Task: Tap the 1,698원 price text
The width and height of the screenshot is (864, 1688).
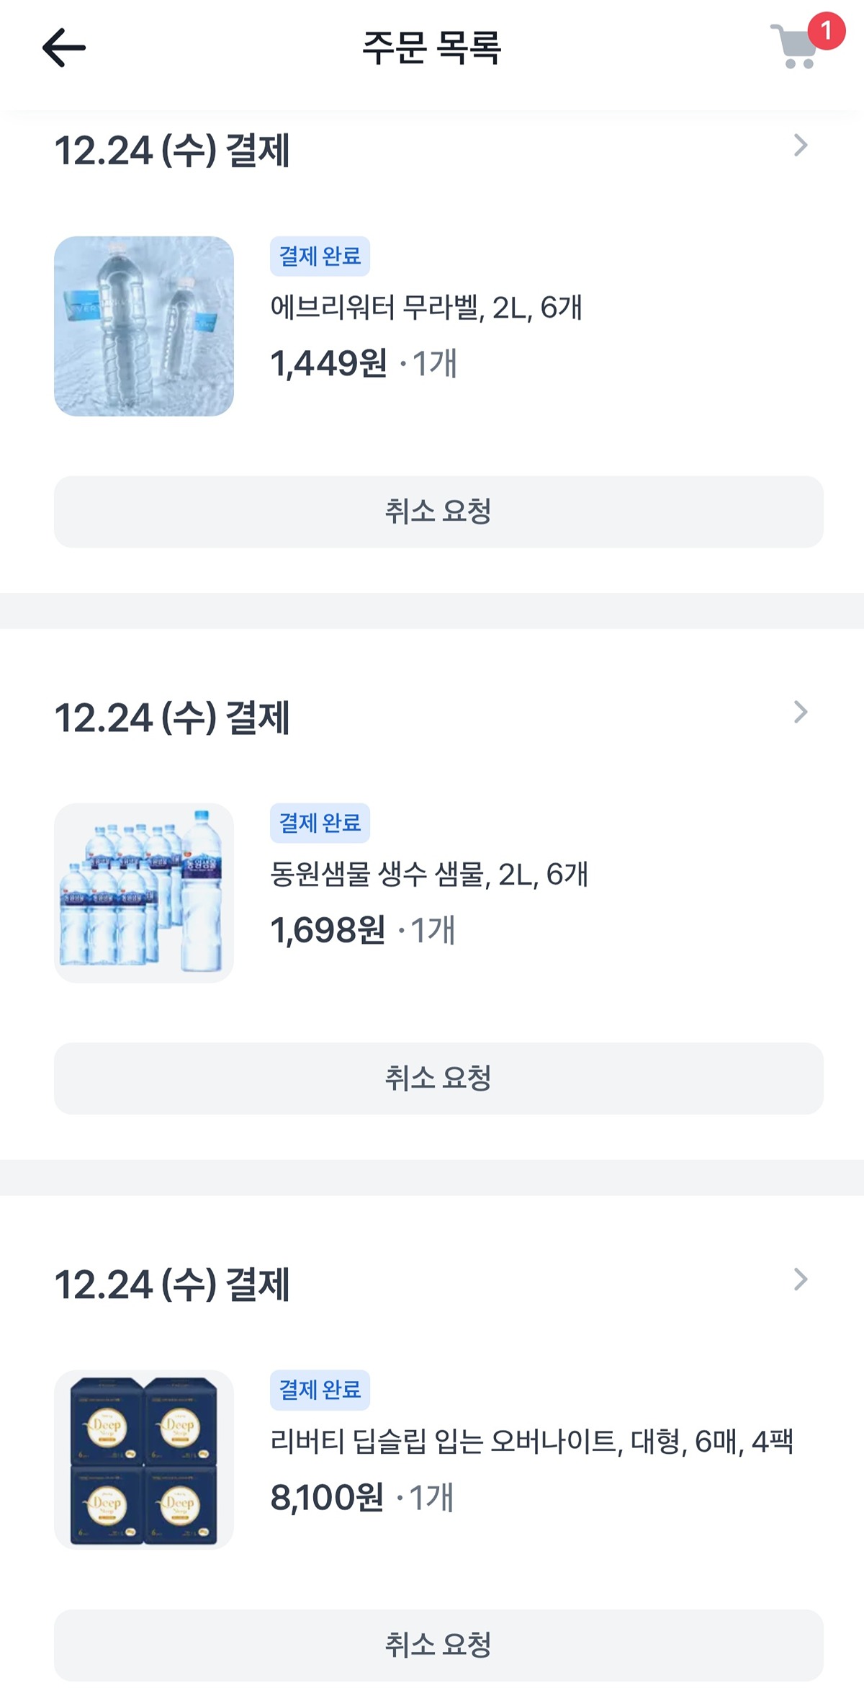Action: (x=328, y=930)
